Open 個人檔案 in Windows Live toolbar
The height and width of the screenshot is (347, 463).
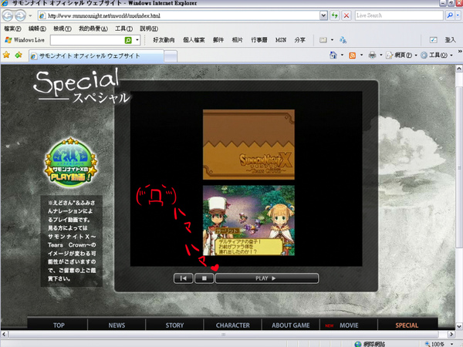coord(194,40)
